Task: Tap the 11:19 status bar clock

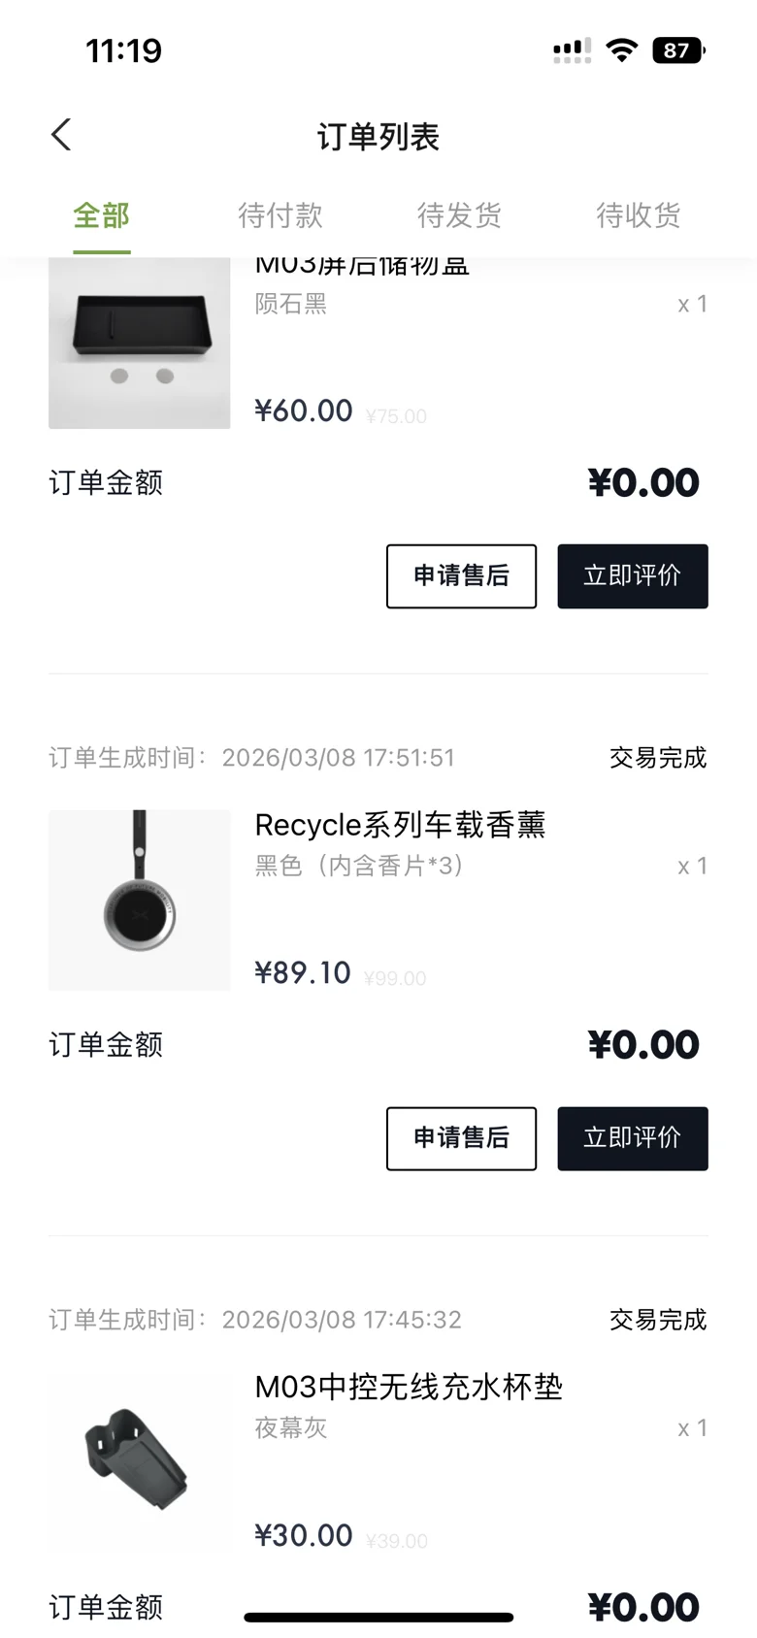Action: pyautogui.click(x=124, y=50)
